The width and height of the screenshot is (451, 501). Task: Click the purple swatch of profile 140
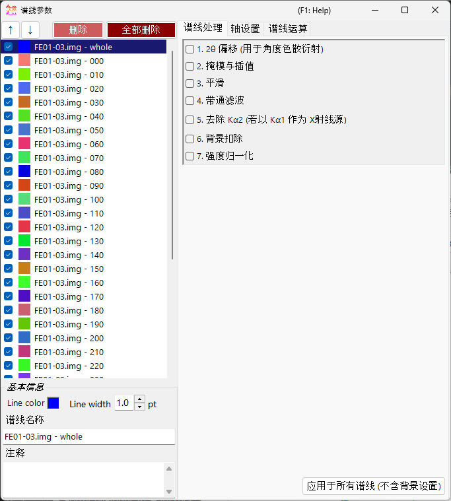[24, 254]
